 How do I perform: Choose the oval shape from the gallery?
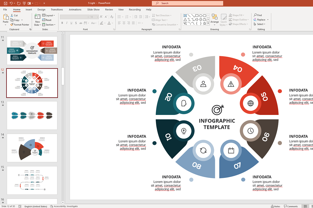pyautogui.click(x=201, y=15)
